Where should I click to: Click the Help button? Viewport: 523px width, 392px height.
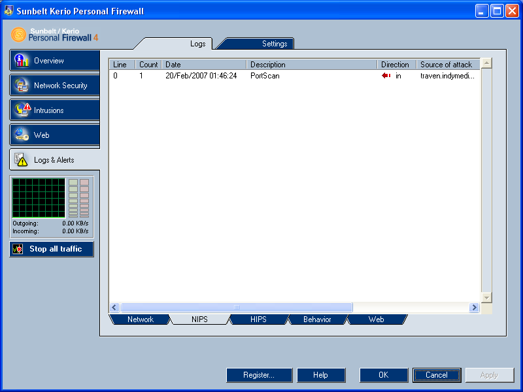tap(320, 375)
